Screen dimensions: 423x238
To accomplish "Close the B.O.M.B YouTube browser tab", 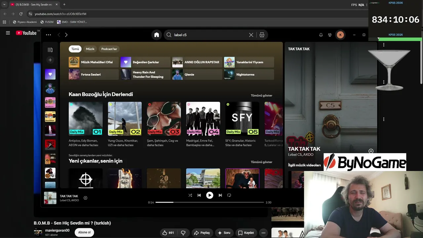I will pos(57,5).
